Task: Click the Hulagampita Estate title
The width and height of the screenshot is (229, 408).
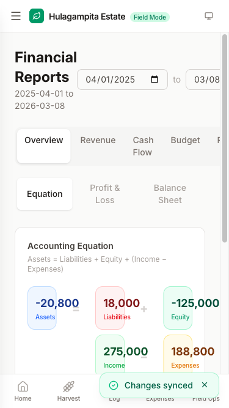Action: point(87,17)
